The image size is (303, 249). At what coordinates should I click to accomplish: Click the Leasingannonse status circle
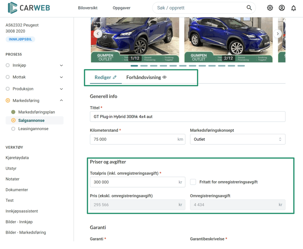pos(13,129)
